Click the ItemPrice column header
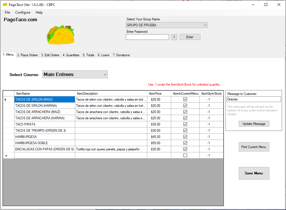This screenshot has width=286, height=210. pyautogui.click(x=159, y=94)
